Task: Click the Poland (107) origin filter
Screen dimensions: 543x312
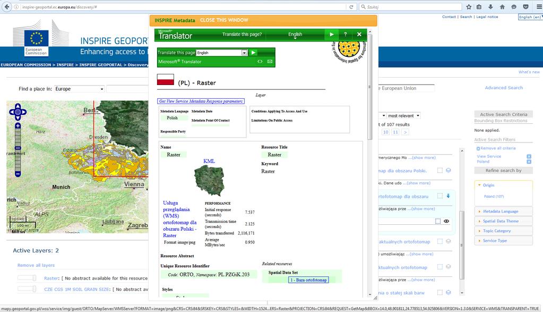Action: coord(494,196)
